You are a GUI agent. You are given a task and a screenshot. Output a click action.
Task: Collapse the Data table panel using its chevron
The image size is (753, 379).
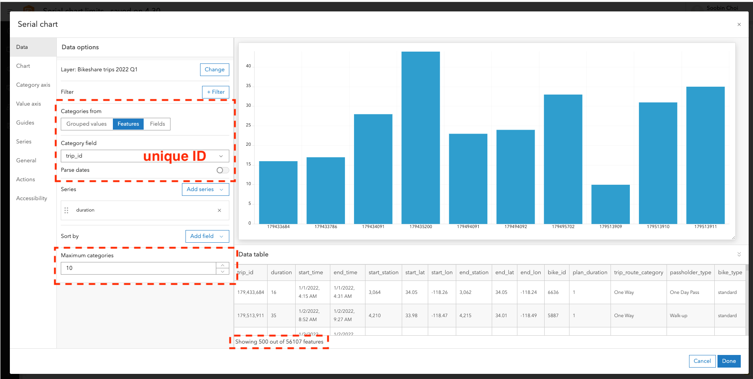[x=739, y=254]
